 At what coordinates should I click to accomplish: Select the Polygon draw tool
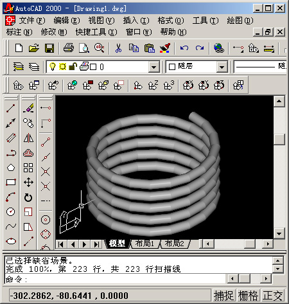pyautogui.click(x=11, y=167)
